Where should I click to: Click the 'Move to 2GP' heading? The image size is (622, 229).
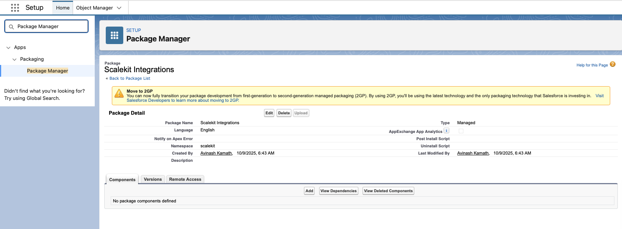coord(140,91)
